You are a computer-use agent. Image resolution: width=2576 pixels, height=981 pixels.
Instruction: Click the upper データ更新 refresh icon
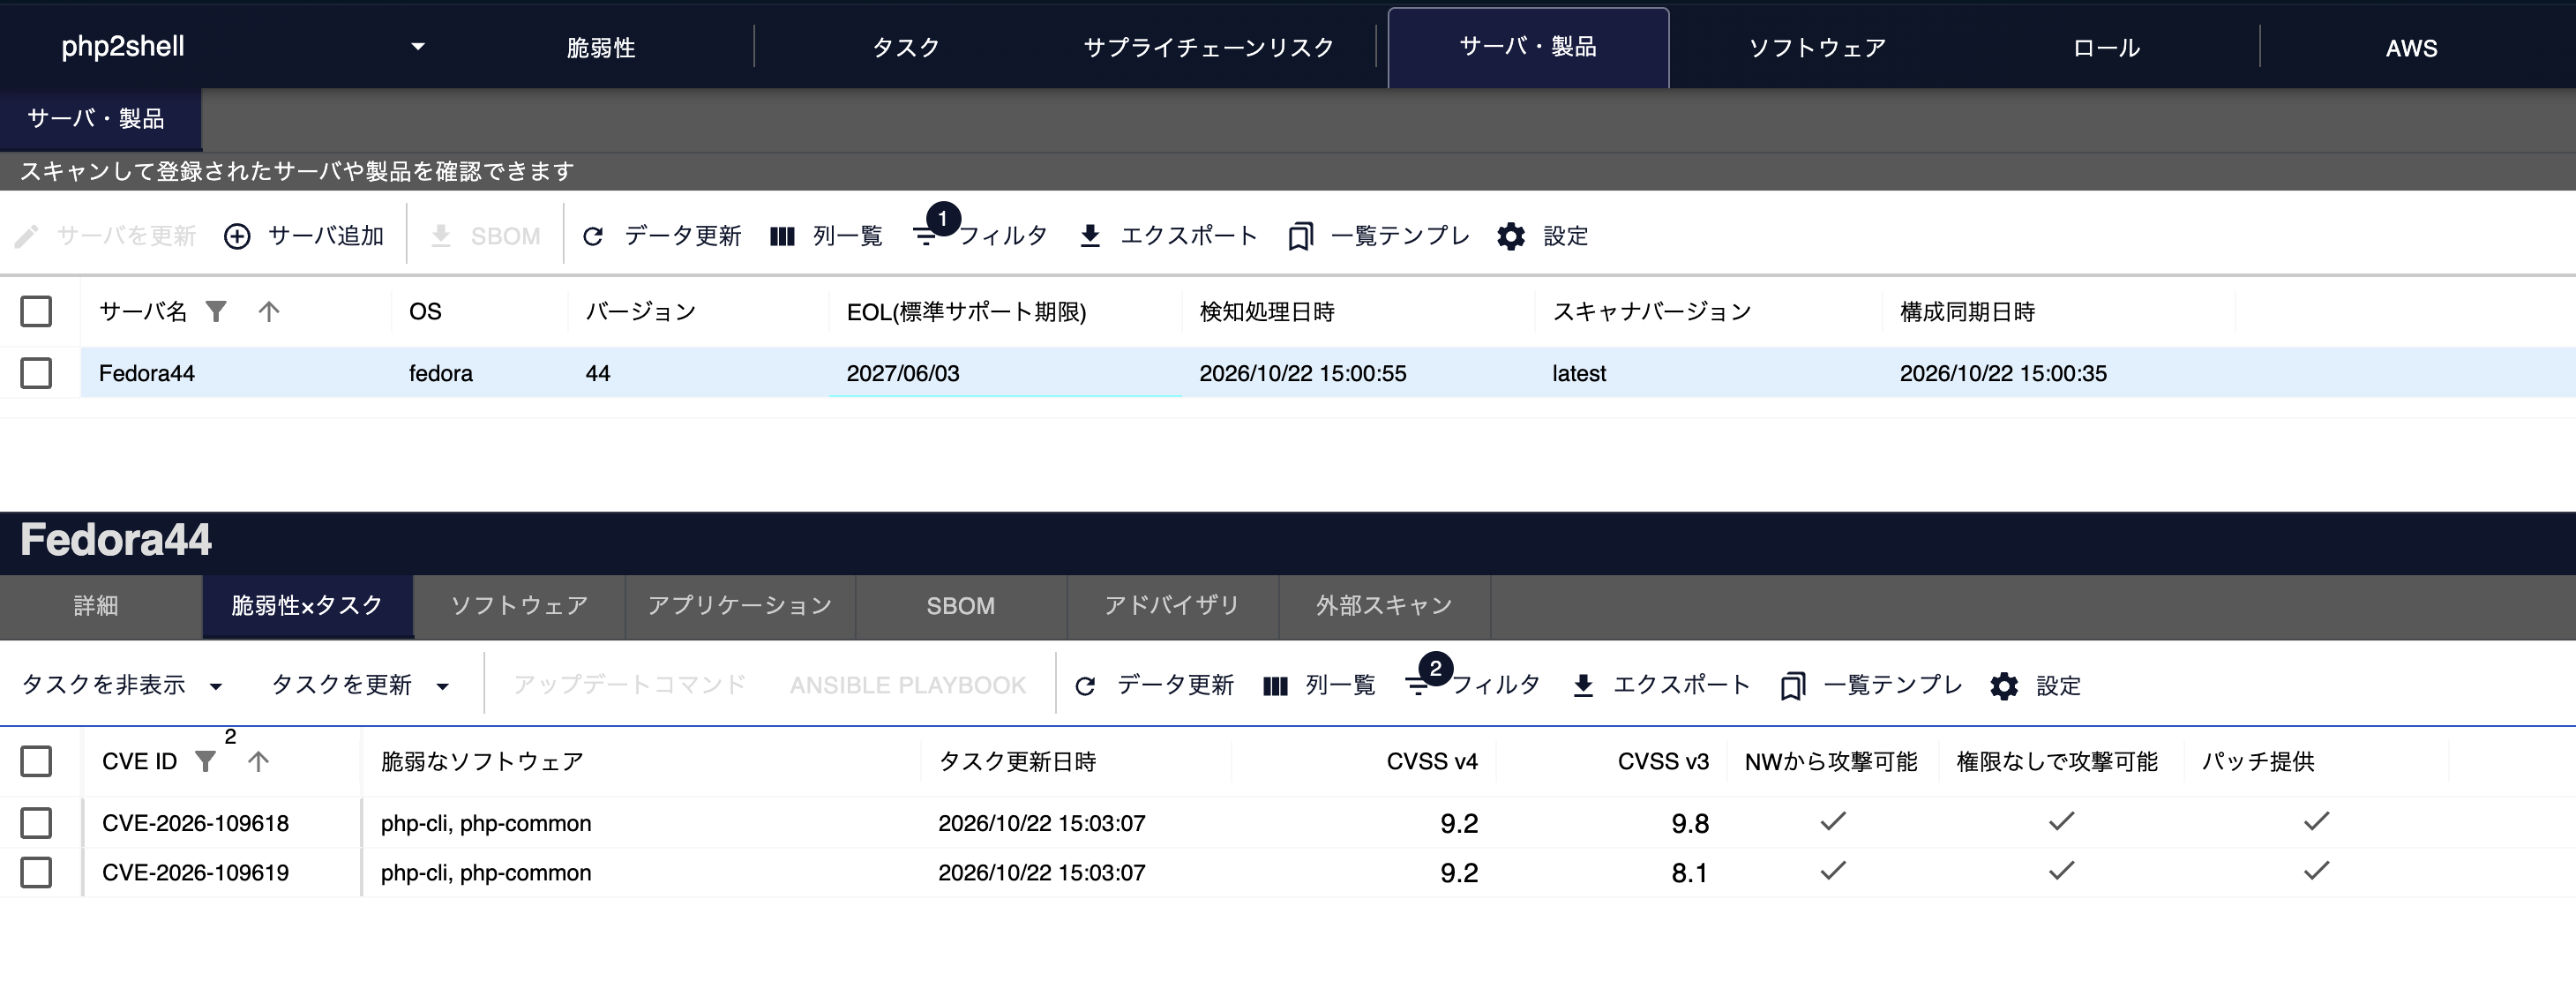593,236
